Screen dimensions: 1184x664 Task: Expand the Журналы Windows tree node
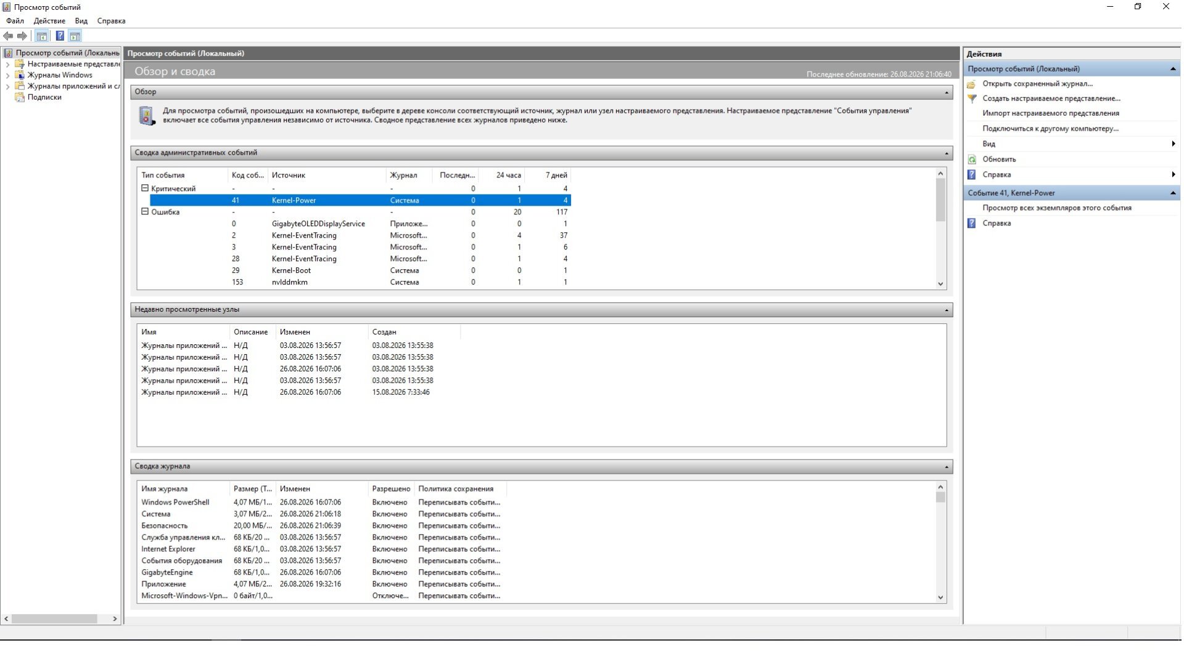pyautogui.click(x=7, y=75)
